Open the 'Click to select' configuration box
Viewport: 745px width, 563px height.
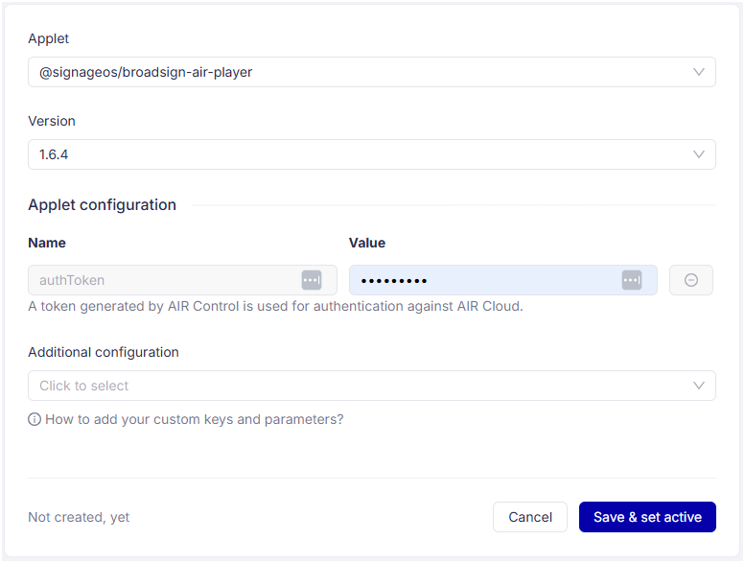pos(355,386)
